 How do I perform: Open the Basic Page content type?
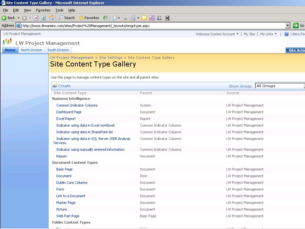[x=64, y=169]
